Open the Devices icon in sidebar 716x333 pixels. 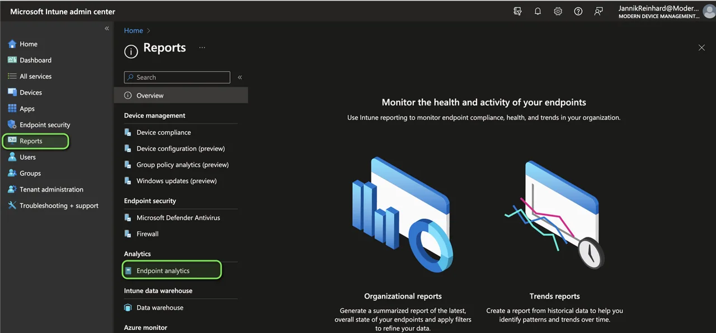(x=12, y=93)
